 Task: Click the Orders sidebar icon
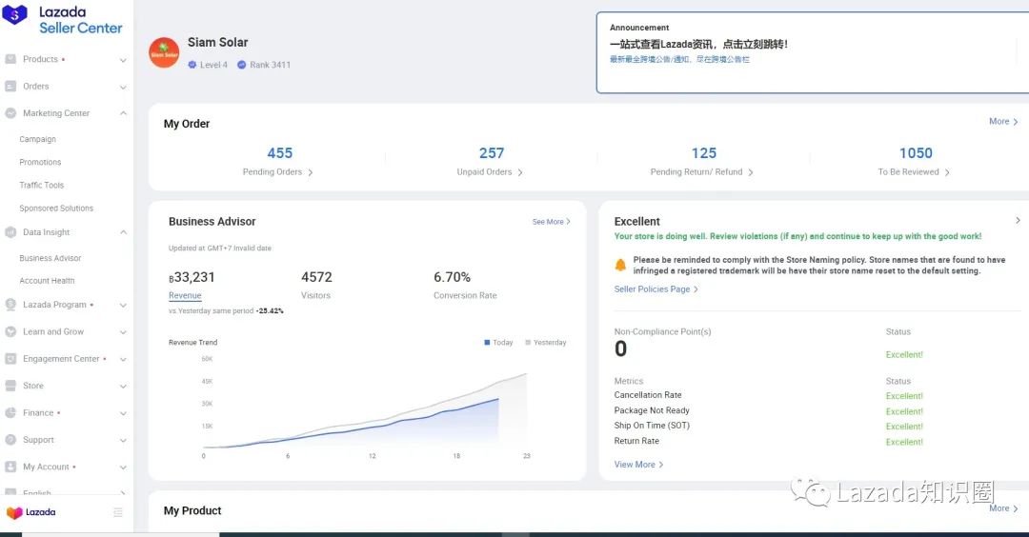tap(10, 86)
